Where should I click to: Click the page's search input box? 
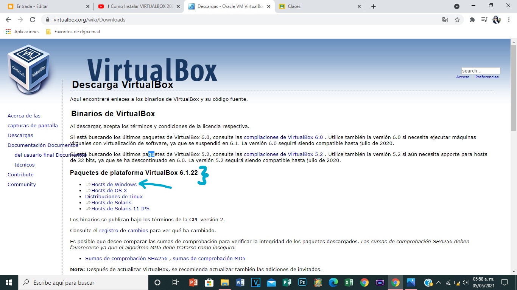[x=480, y=71]
